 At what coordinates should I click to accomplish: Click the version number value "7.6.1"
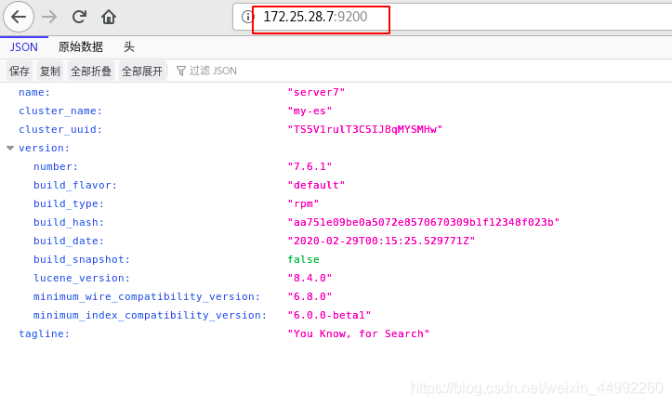(x=310, y=167)
